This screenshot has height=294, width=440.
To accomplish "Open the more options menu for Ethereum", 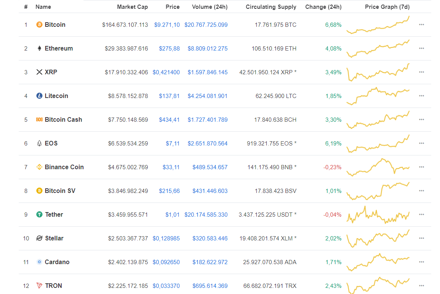I will click(x=422, y=48).
